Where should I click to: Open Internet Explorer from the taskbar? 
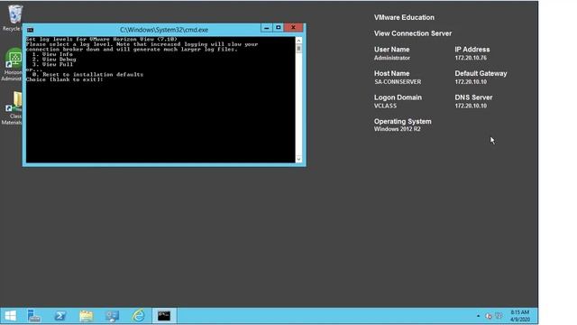138,316
